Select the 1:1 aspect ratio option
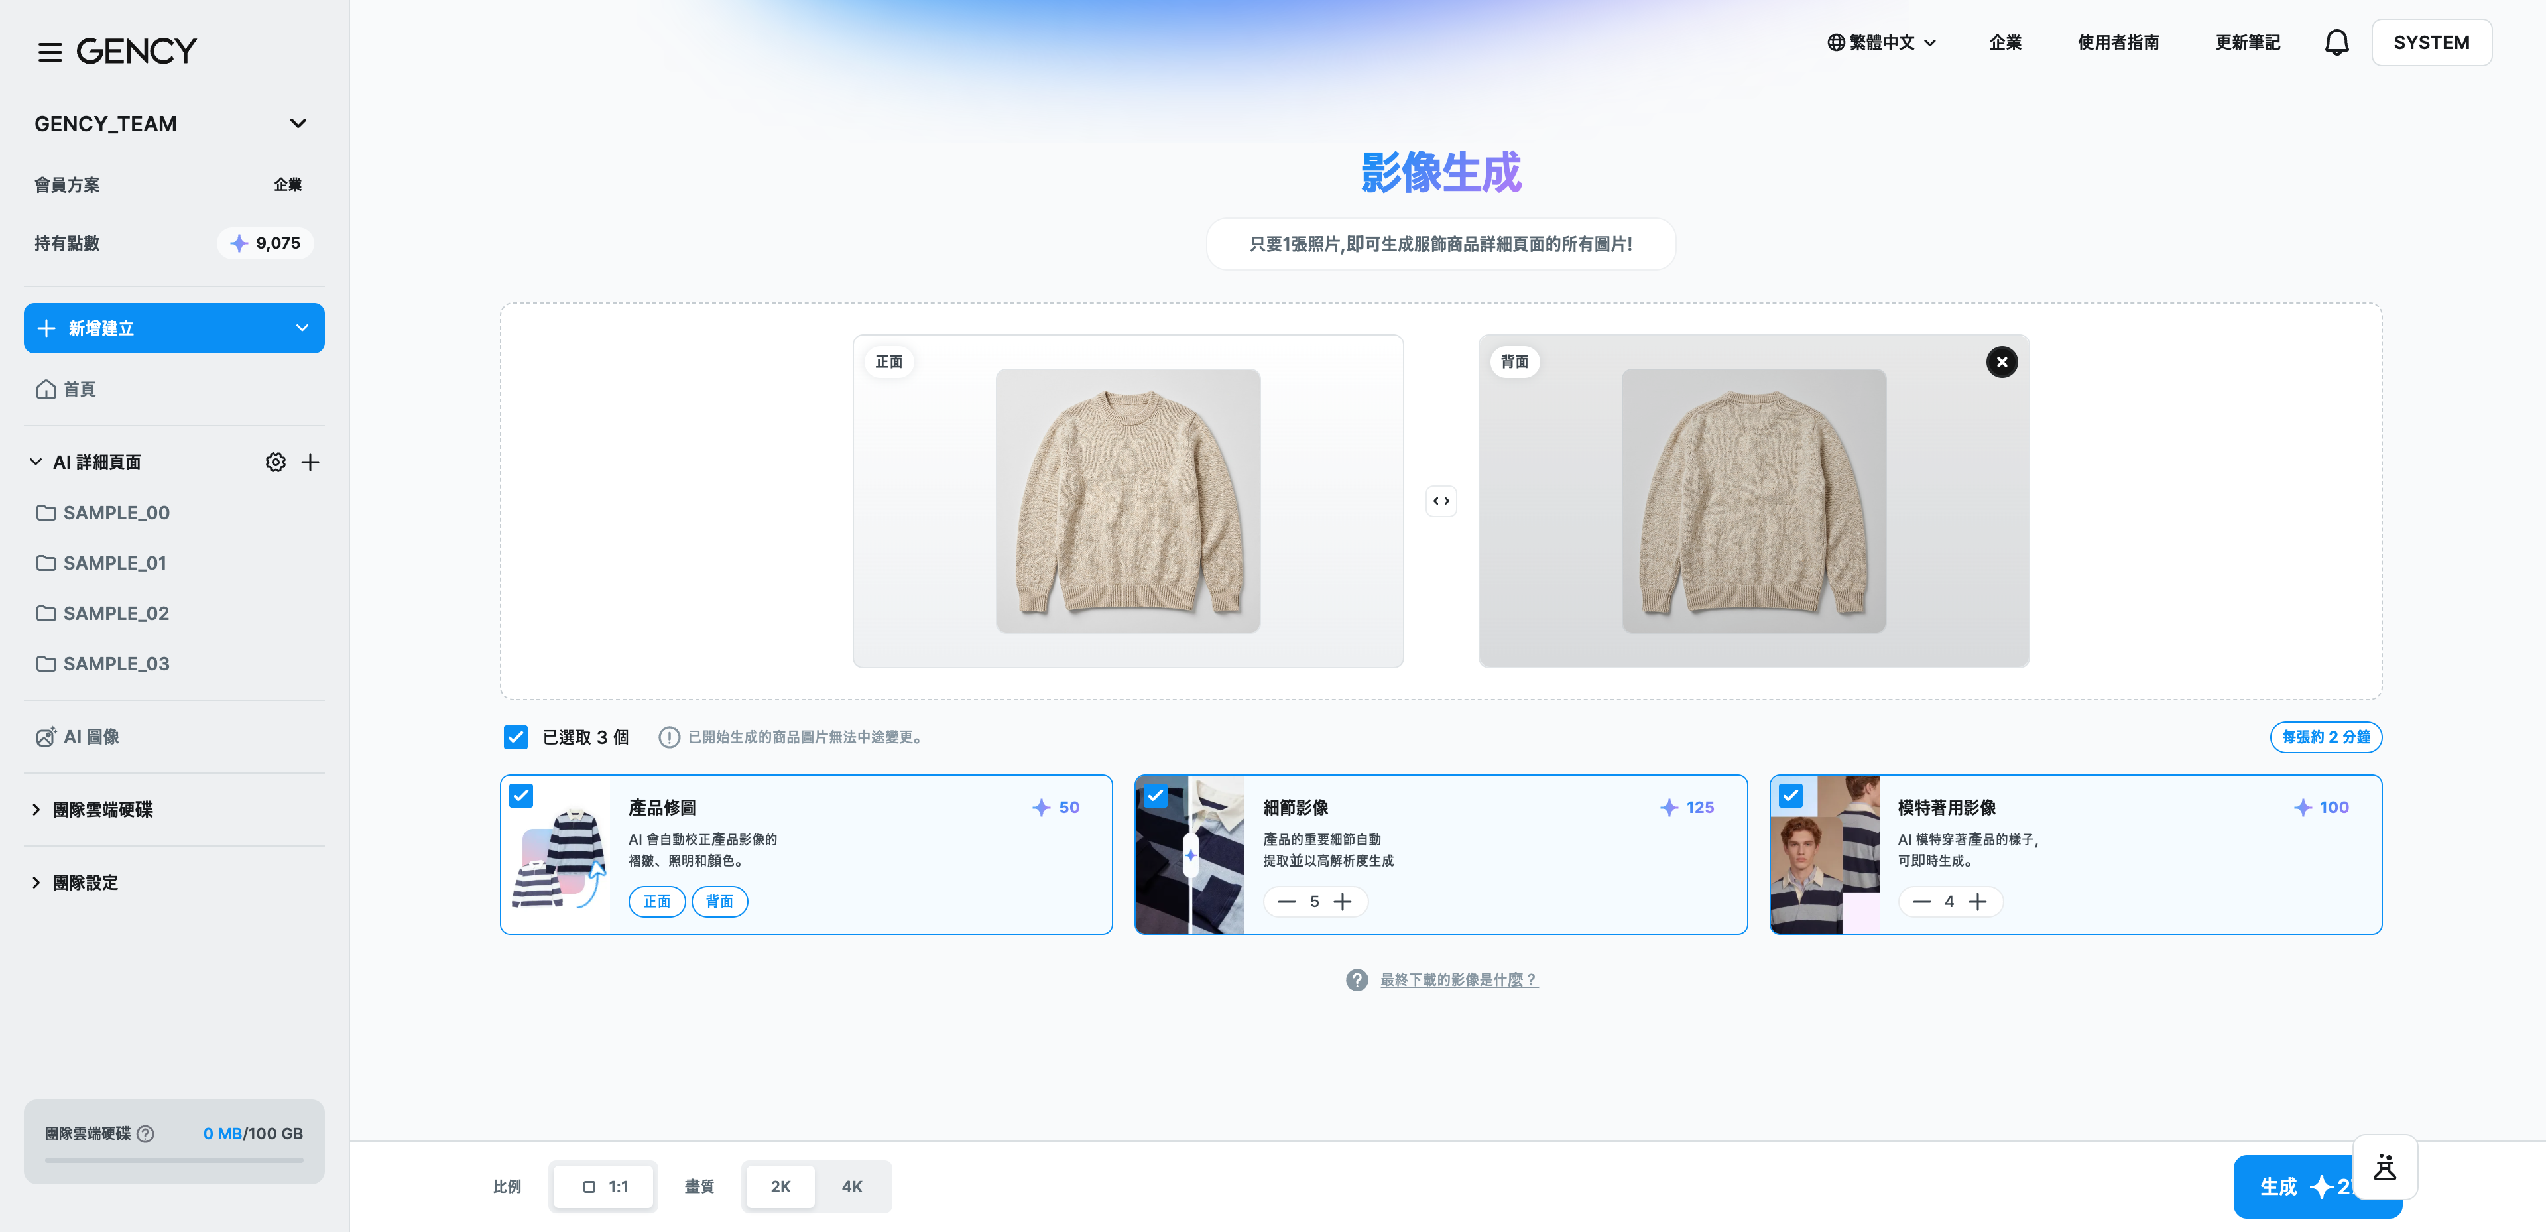 (604, 1186)
